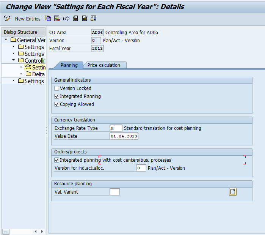The width and height of the screenshot is (265, 235).
Task: Click the Resource planning group header
Action: pyautogui.click(x=152, y=184)
